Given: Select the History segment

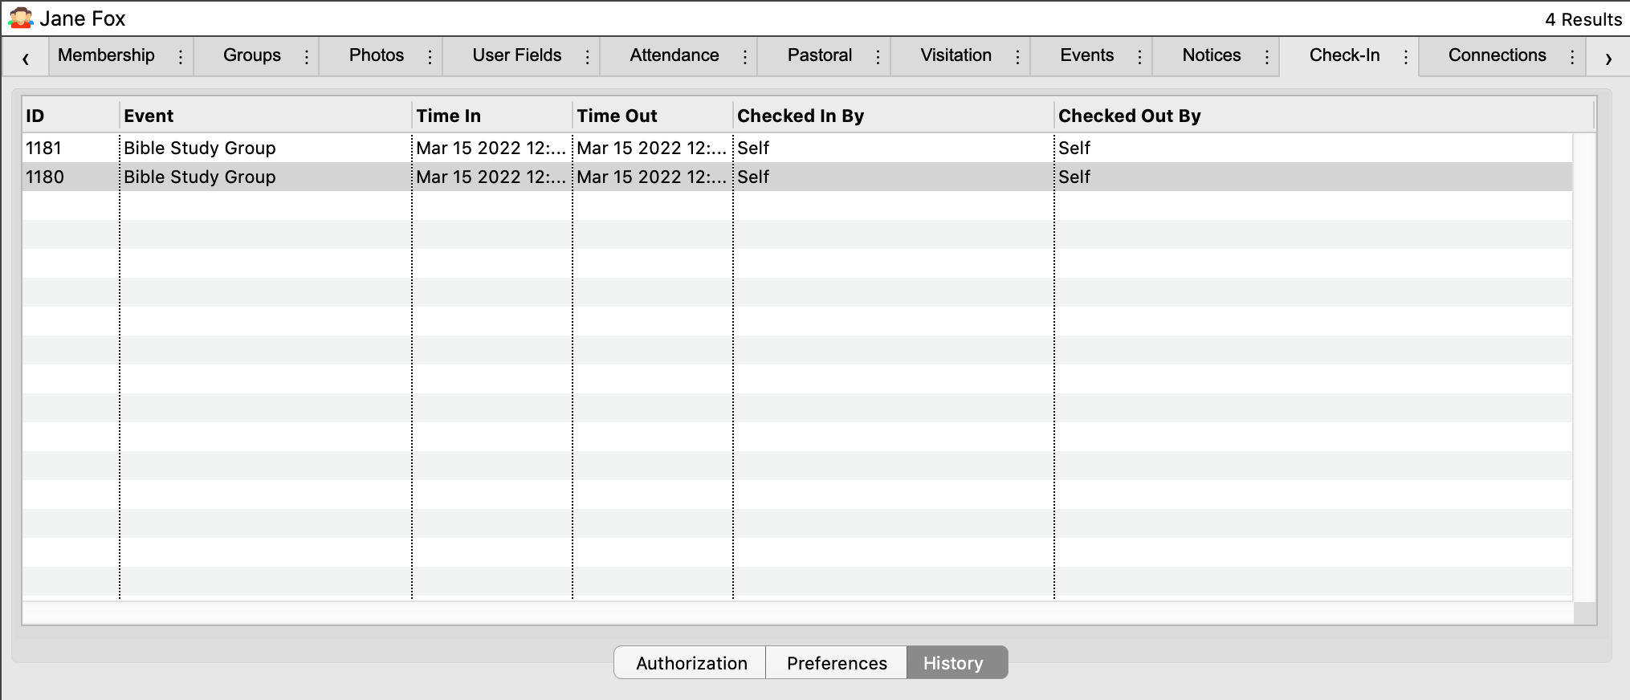Looking at the screenshot, I should [x=953, y=663].
